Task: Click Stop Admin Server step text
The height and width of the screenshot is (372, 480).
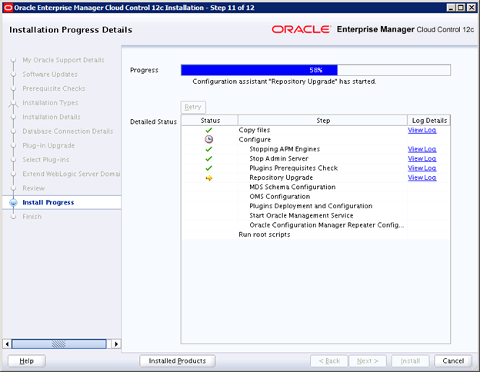Action: tap(279, 158)
